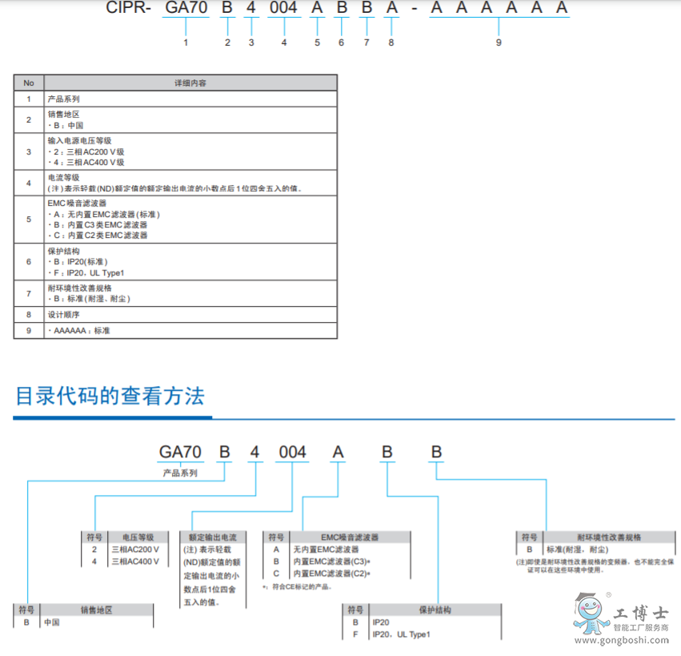
Task: Select the 目录代码的查看方法 section heading
Action: pyautogui.click(x=110, y=396)
